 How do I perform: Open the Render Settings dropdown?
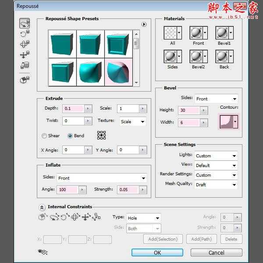pos(216,175)
